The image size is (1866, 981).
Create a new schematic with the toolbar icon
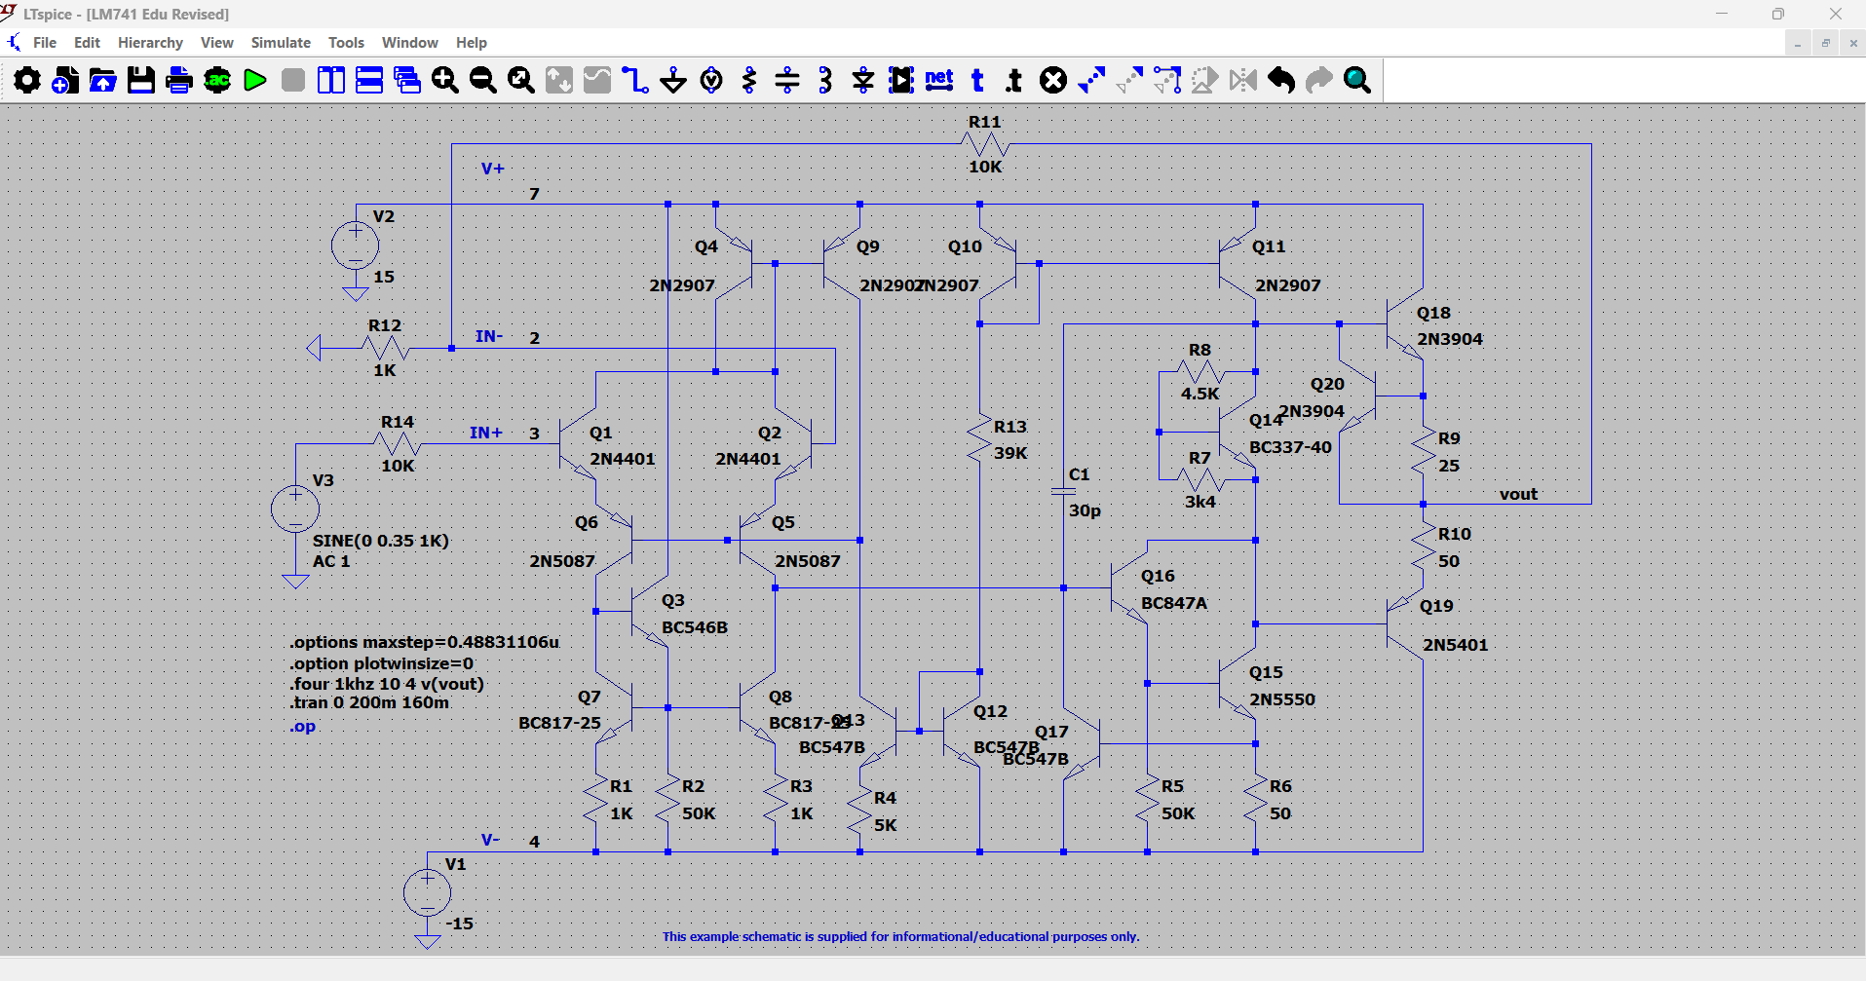(65, 80)
